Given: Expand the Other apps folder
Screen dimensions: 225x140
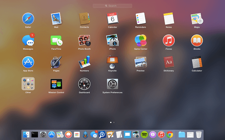Looking at the screenshot, I should tap(28, 84).
